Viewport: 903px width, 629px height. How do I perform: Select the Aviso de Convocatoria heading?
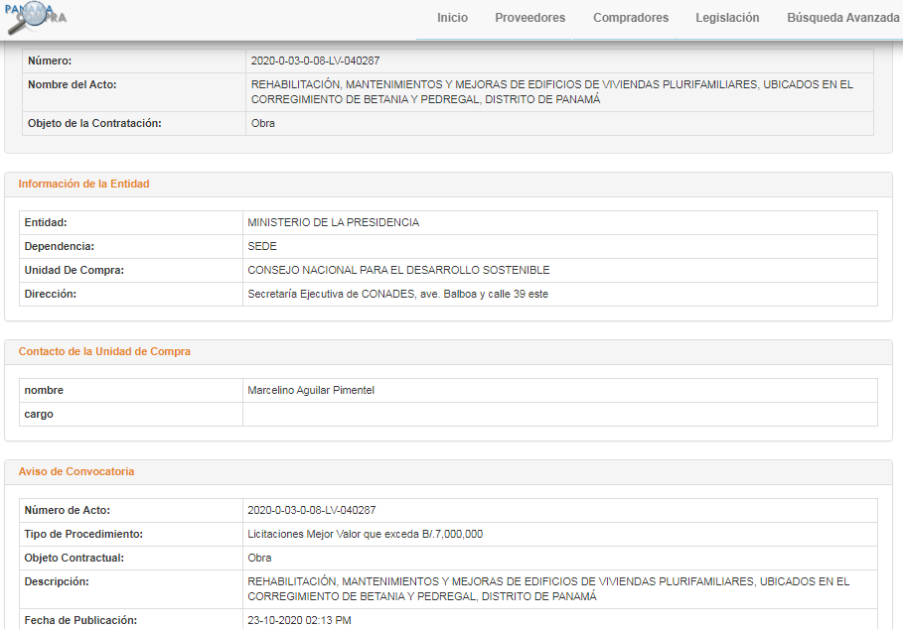click(x=76, y=471)
